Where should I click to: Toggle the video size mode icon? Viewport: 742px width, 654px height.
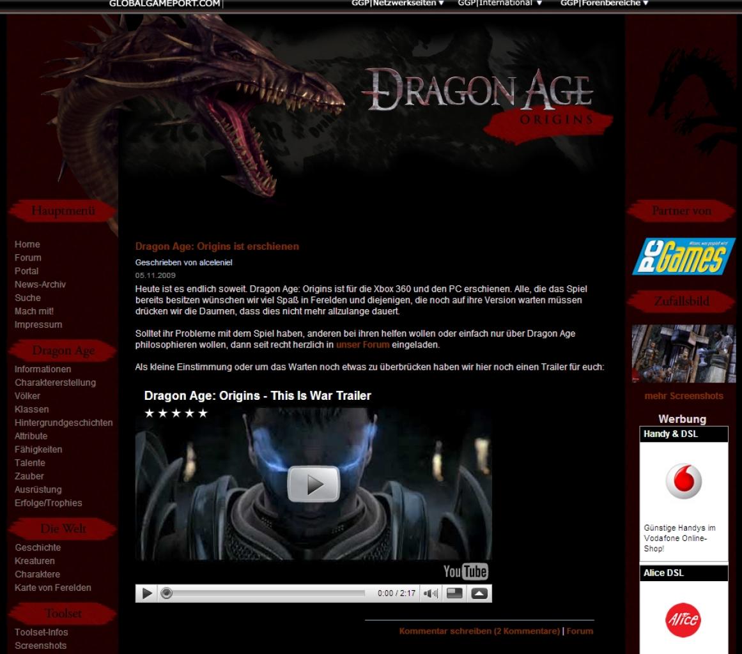click(x=454, y=593)
